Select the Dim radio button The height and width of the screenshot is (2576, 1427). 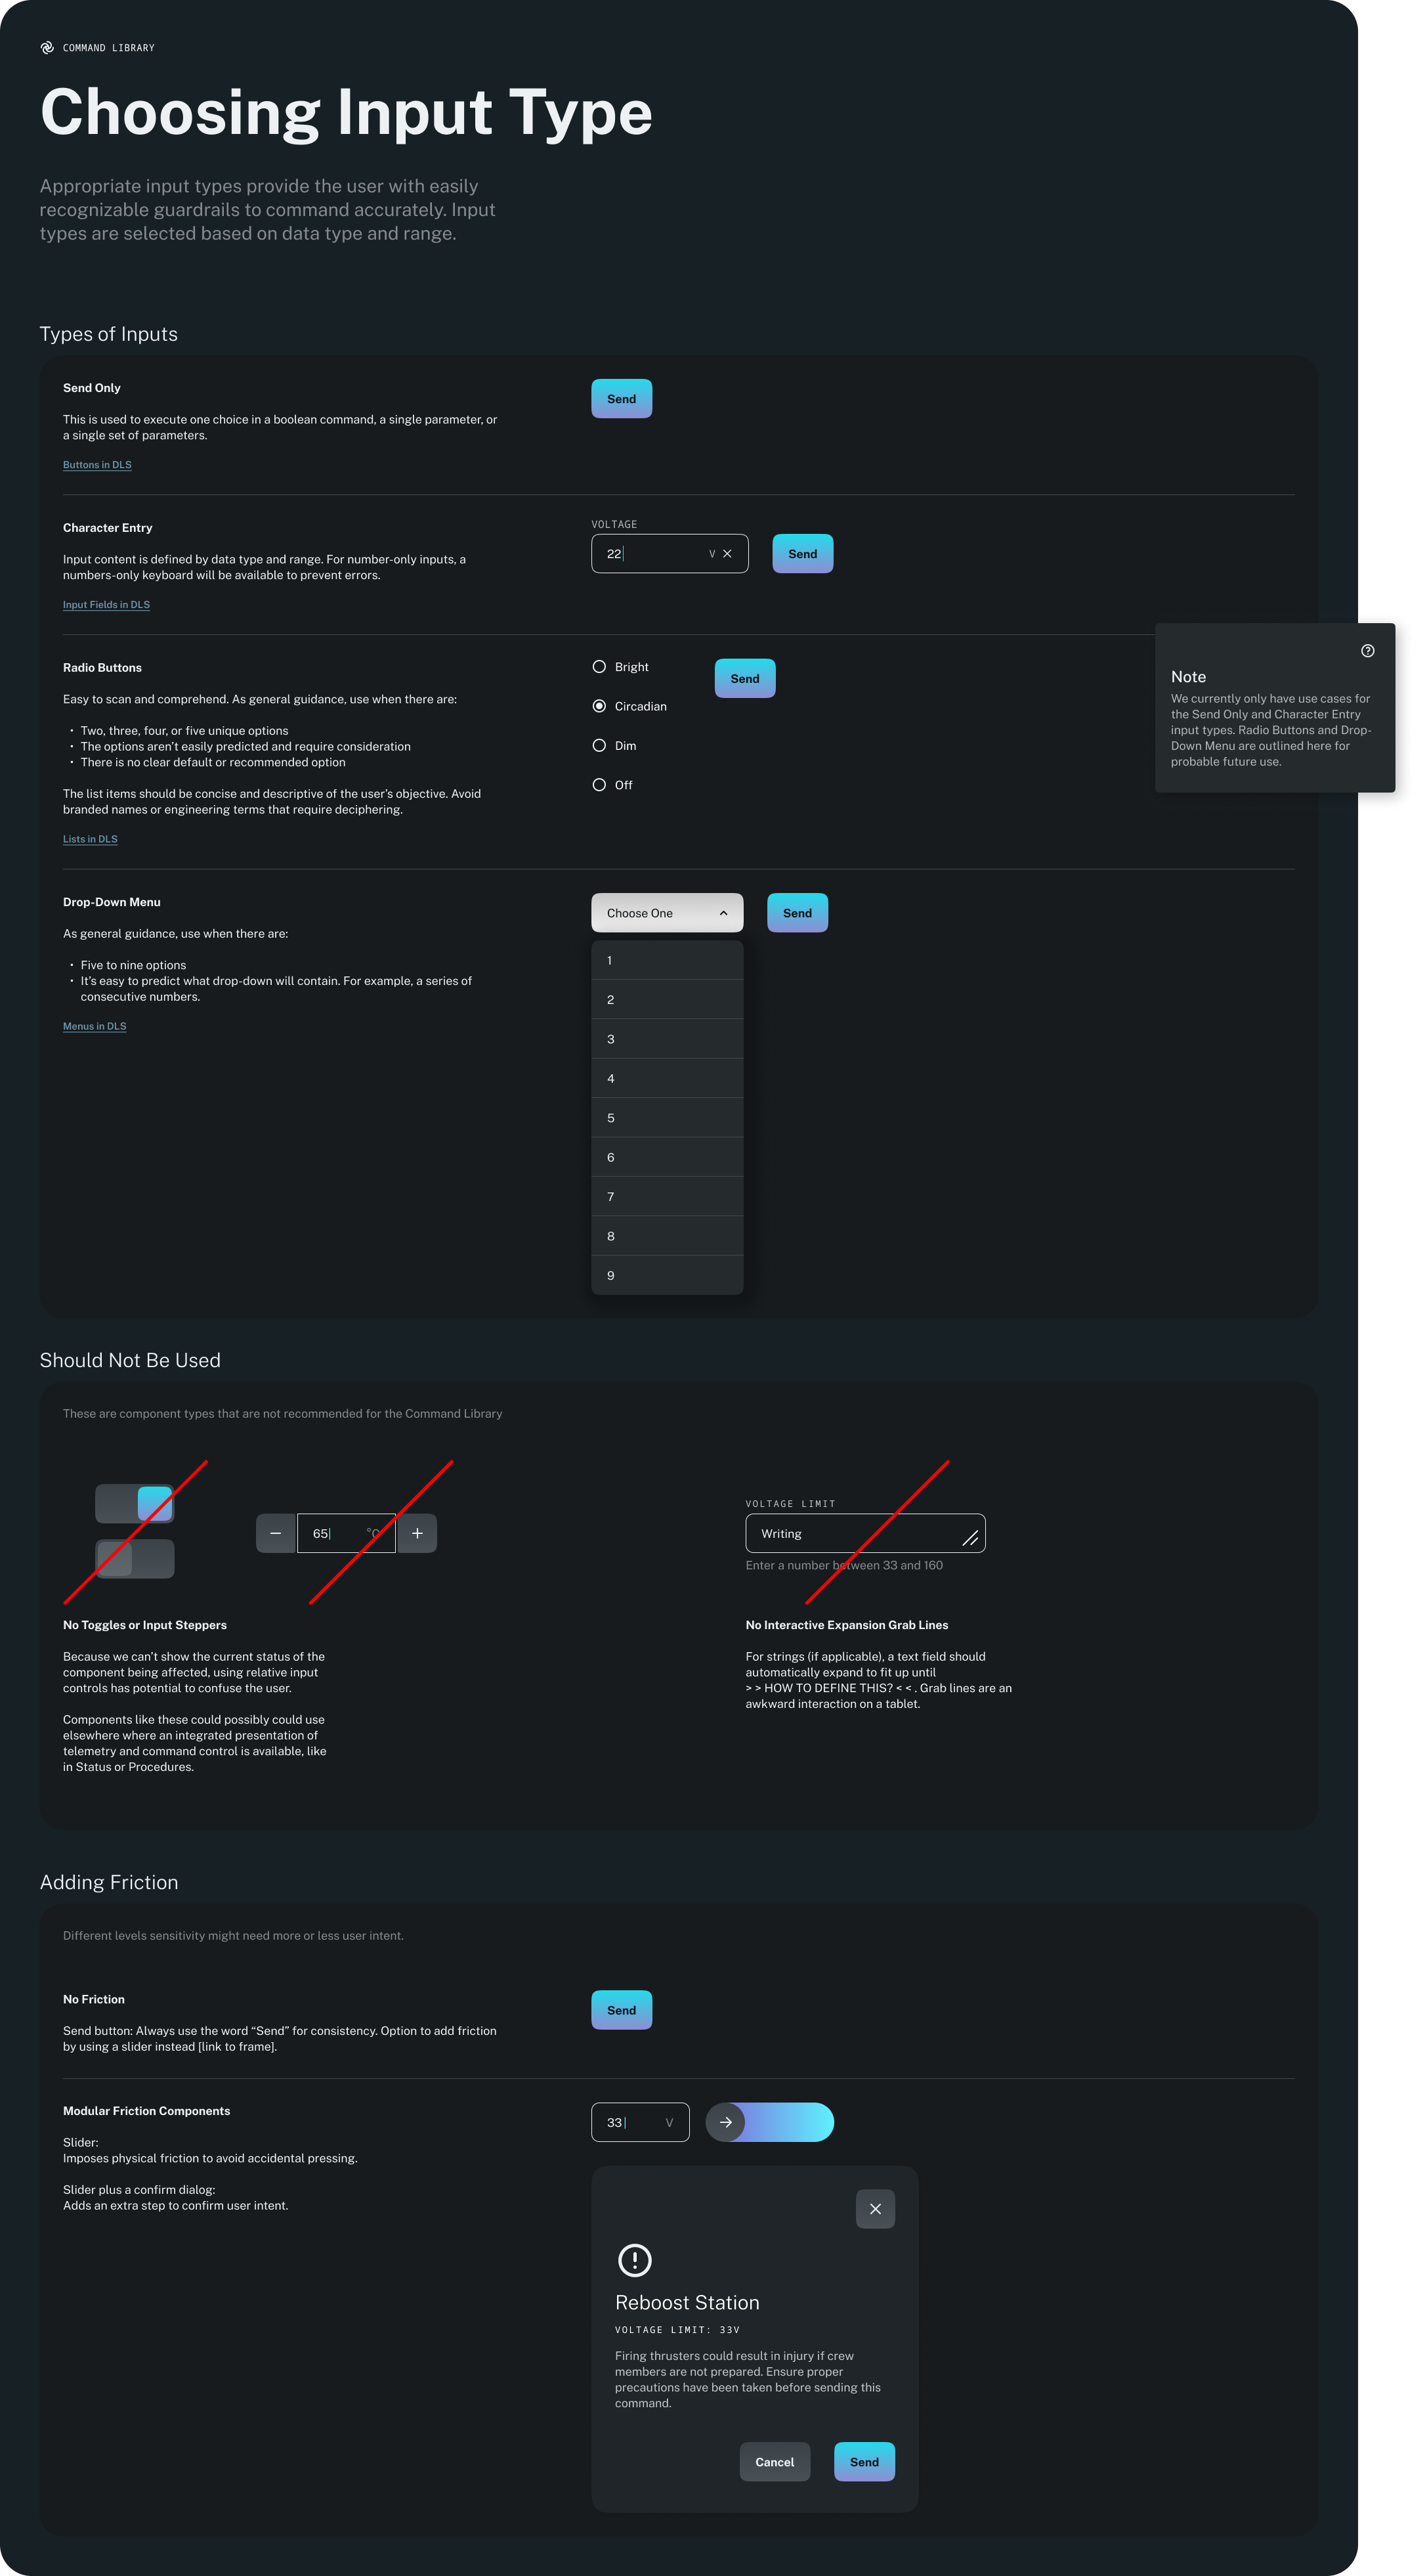pyautogui.click(x=599, y=746)
